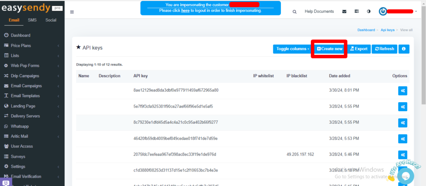Switch to the Social tab
The image size is (426, 186).
[x=51, y=20]
